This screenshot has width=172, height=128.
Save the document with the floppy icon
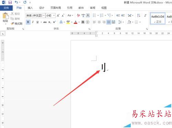click(10, 2)
